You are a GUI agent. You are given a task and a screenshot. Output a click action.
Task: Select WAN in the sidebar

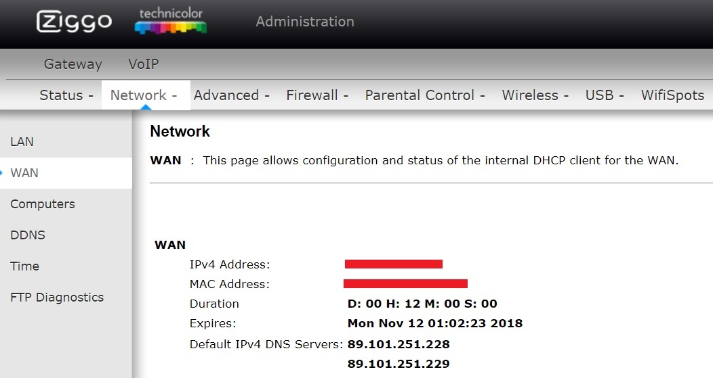click(x=24, y=173)
